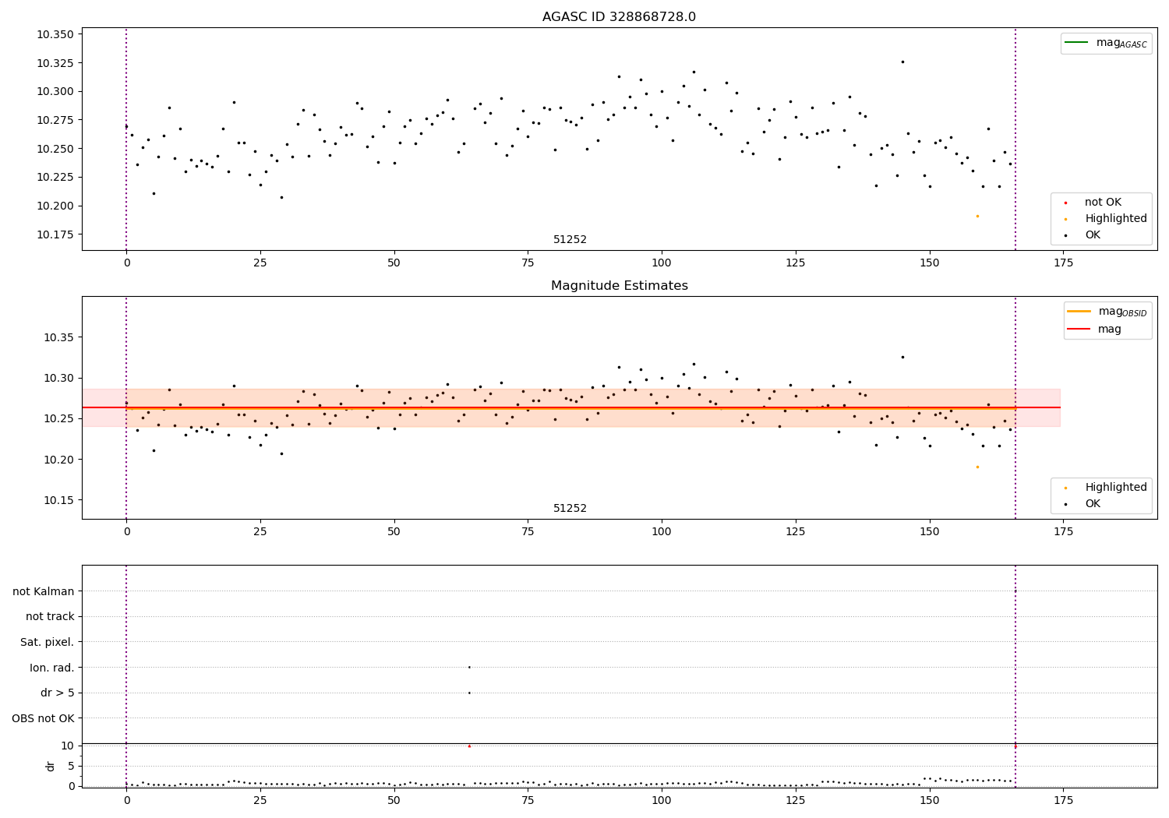This screenshot has width=1169, height=818.
Task: Click the 10.275 y-axis tick label
Action: point(55,120)
